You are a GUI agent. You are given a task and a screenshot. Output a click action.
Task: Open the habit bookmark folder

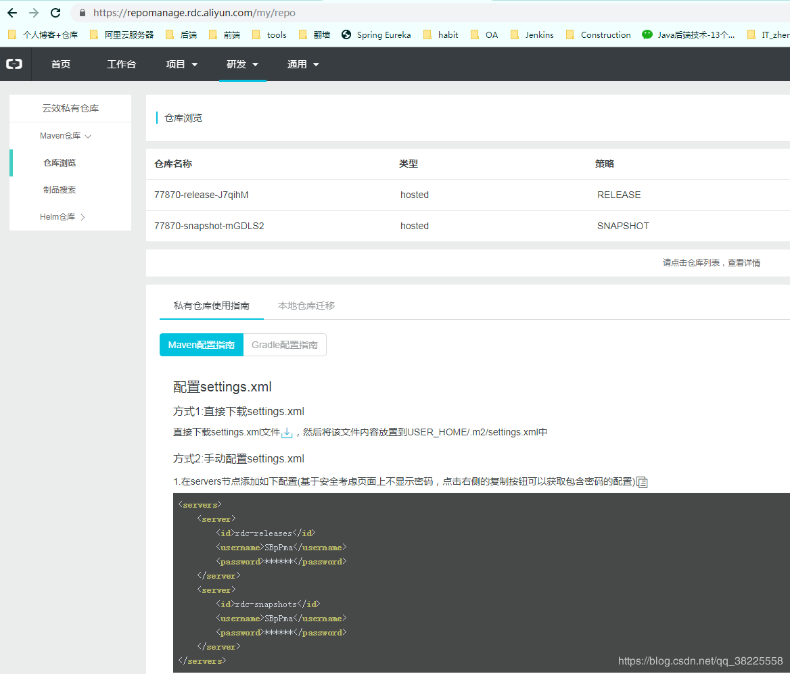point(440,34)
